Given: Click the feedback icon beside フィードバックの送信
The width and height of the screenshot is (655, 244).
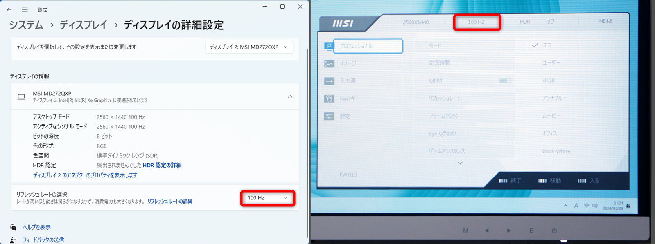Looking at the screenshot, I should [13, 240].
